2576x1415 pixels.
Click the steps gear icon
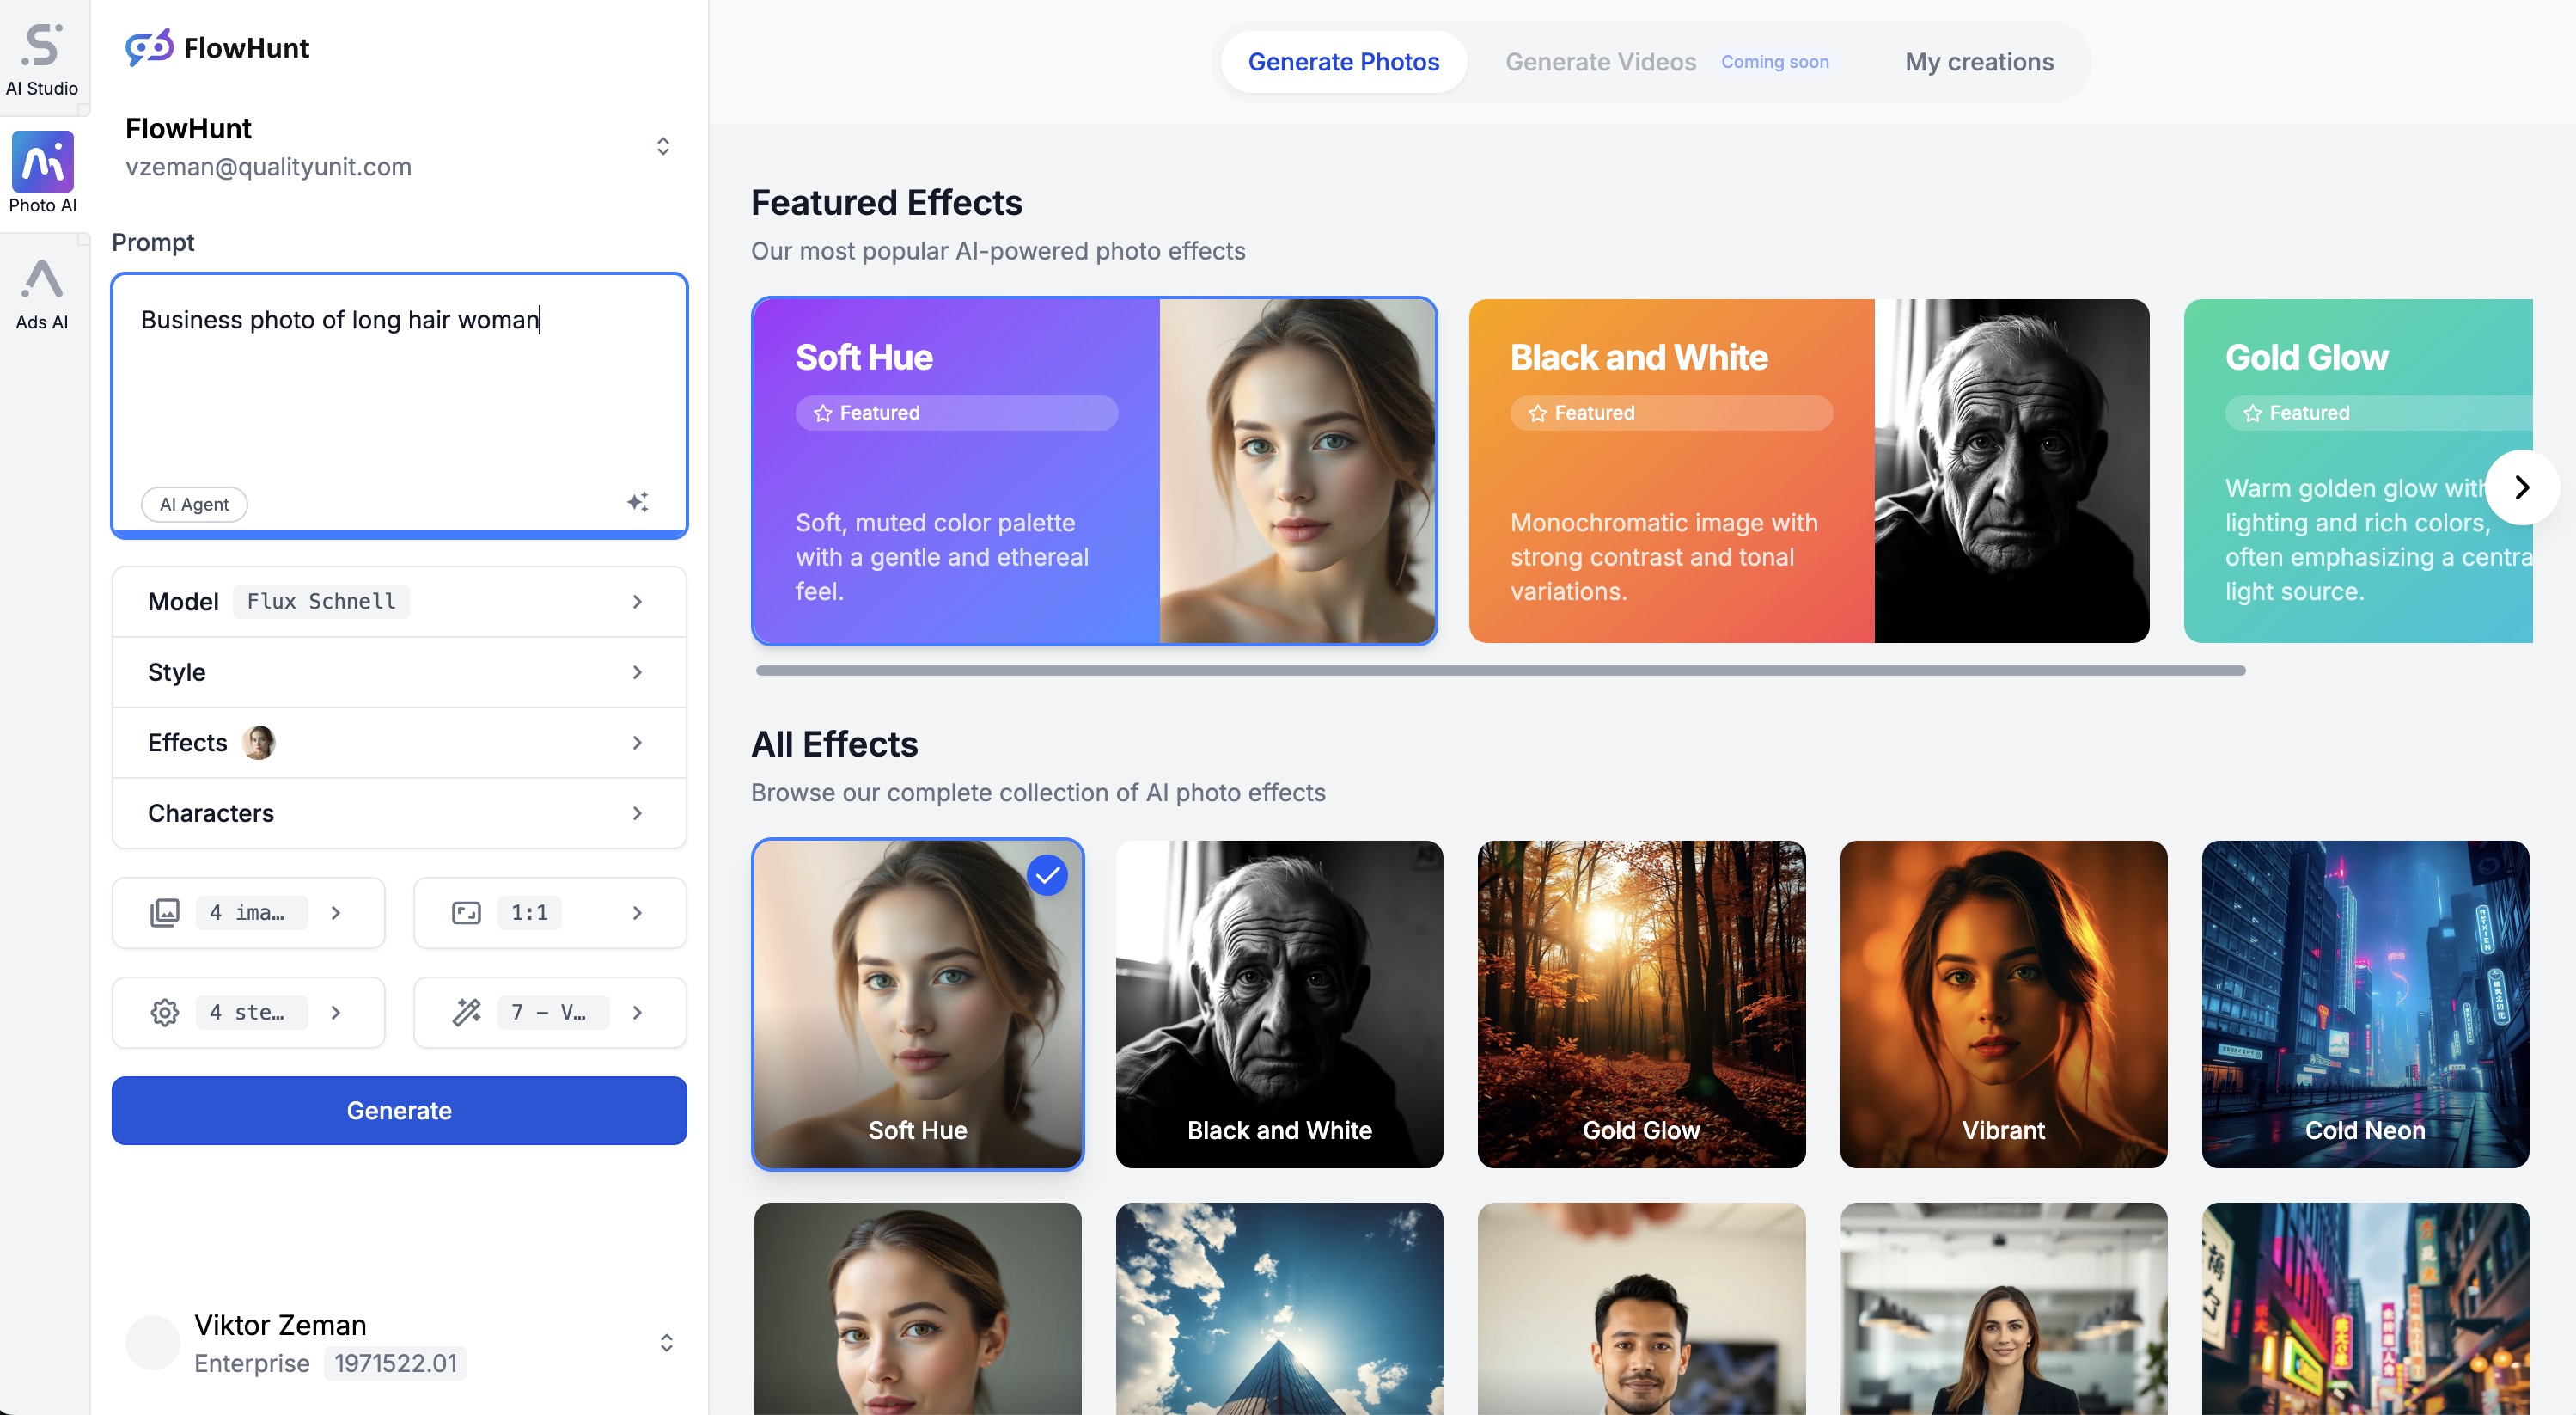[x=165, y=1013]
